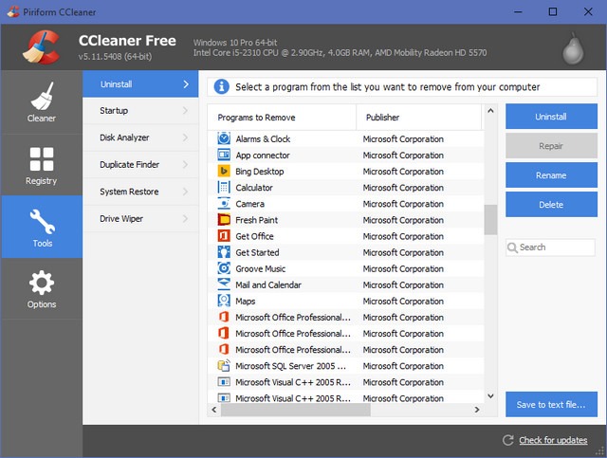The image size is (607, 458).
Task: Click the App connector icon
Action: (x=224, y=155)
